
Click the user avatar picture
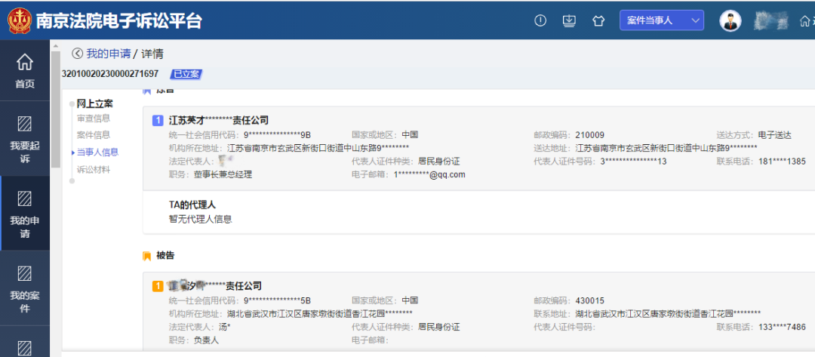(730, 21)
